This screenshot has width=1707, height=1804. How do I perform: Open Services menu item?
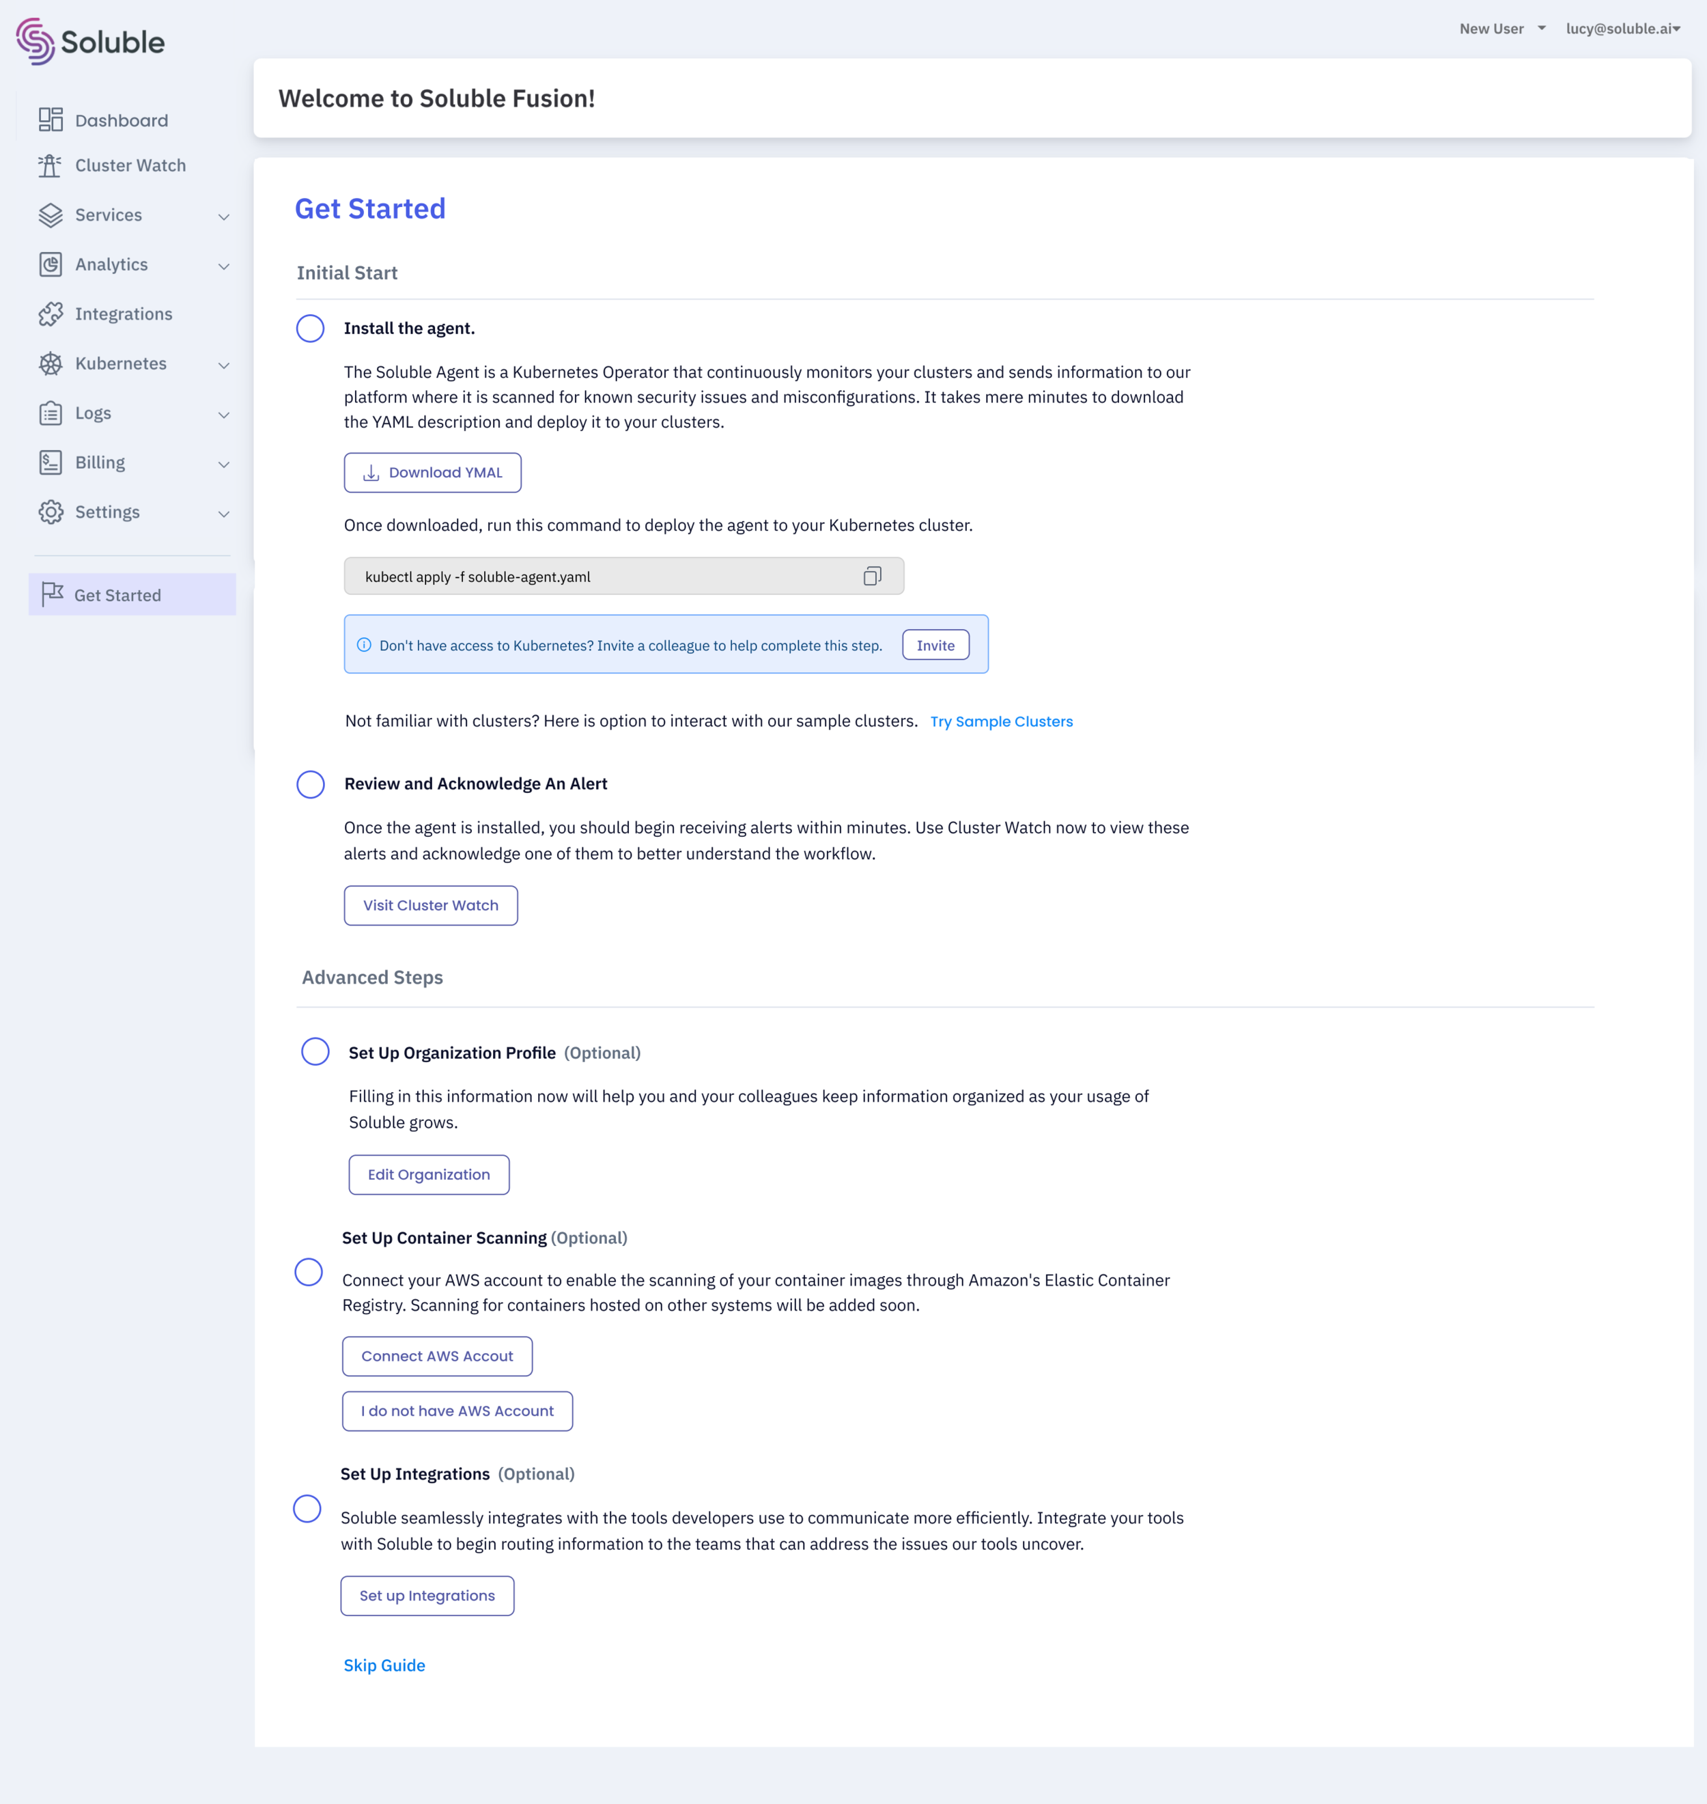(x=109, y=214)
